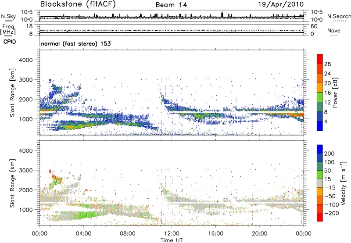Click "Slant Range [km]" label of power panel
The image size is (351, 243).
pyautogui.click(x=12, y=93)
